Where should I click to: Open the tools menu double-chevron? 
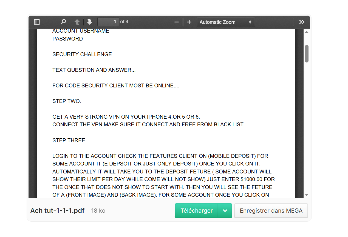click(302, 22)
